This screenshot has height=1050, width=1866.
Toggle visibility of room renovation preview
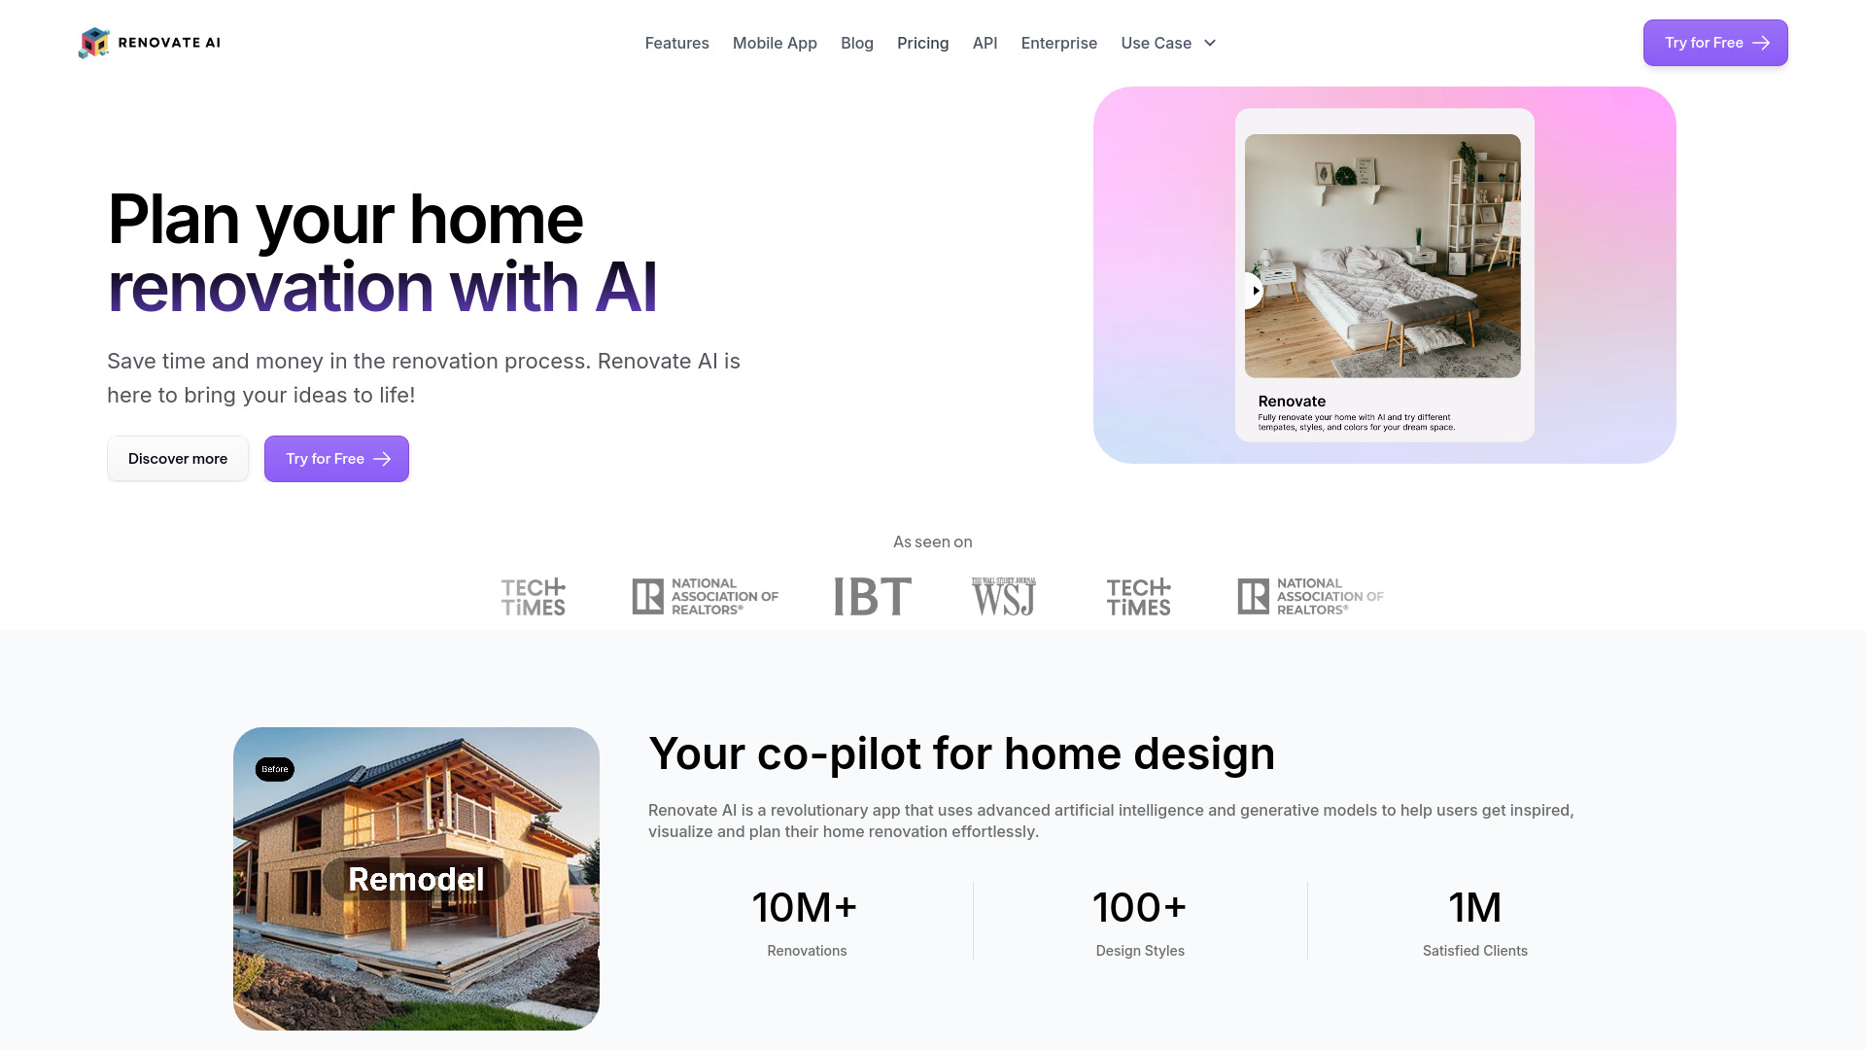(1254, 290)
